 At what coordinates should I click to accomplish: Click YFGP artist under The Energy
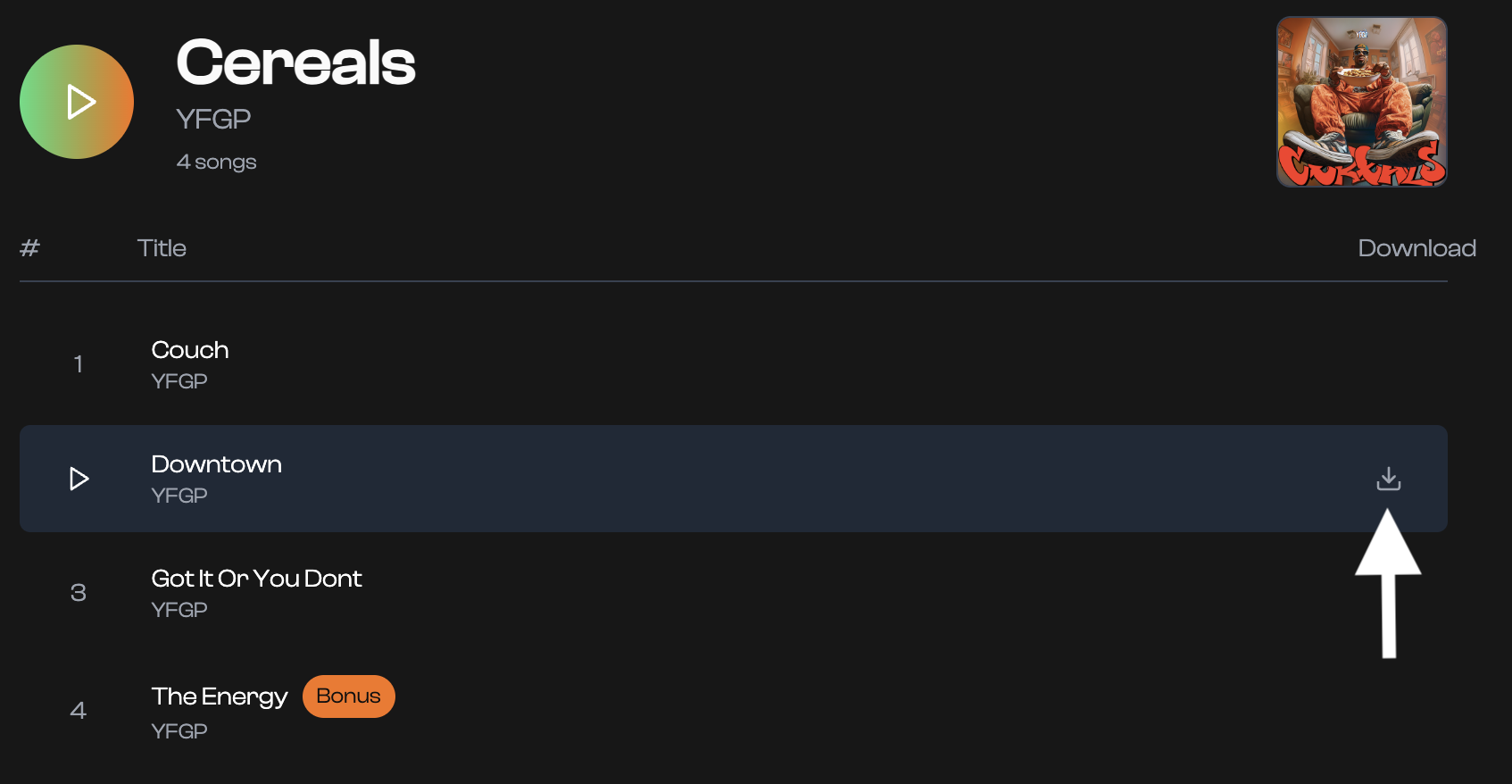(x=179, y=731)
